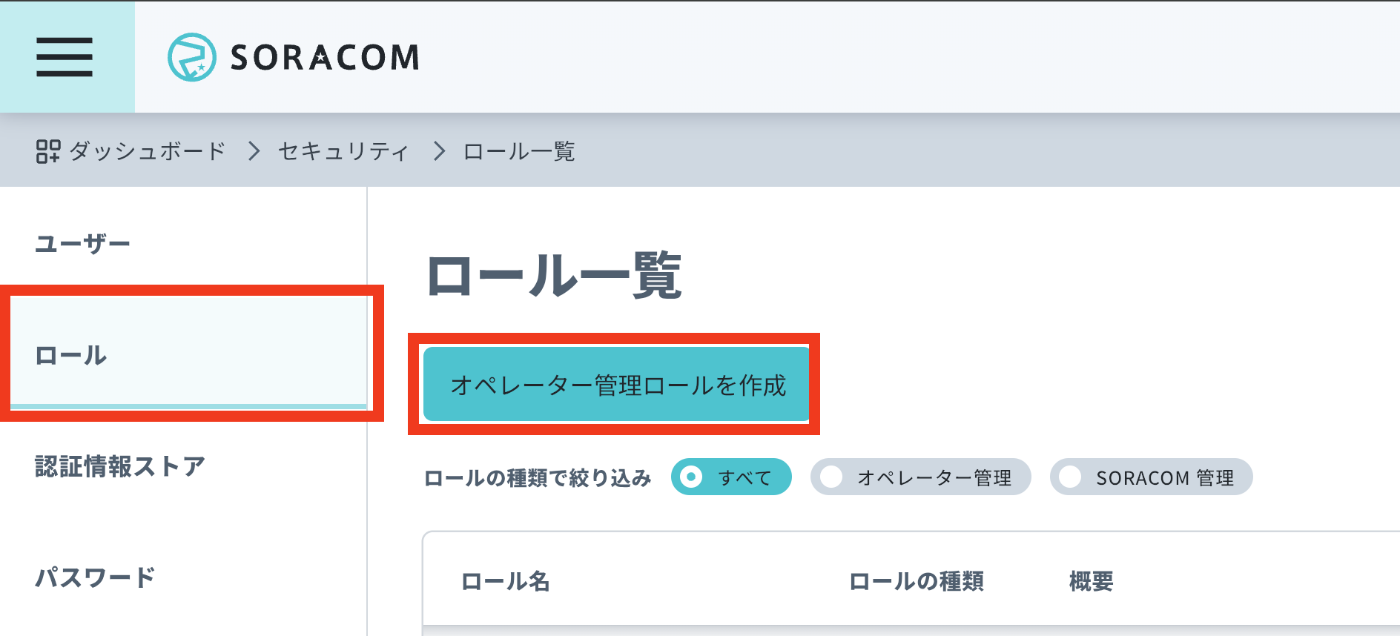Click chevron between セキュリティ and ロール一覧

(x=440, y=151)
